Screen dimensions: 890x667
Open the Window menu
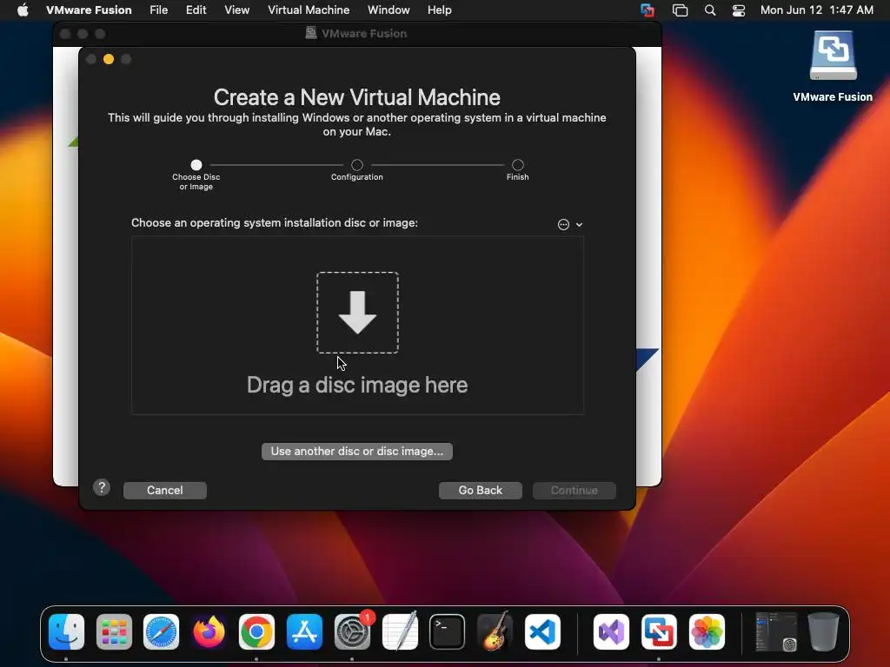tap(389, 10)
